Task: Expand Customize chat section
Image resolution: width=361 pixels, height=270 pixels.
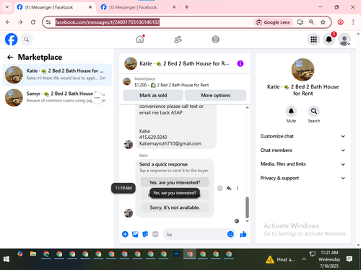Action: (303, 136)
